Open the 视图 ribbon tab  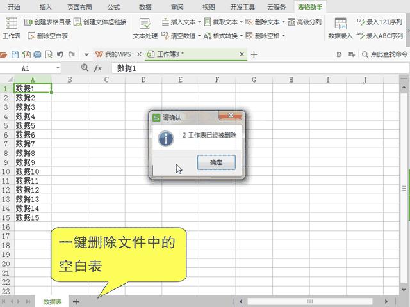[x=209, y=7]
